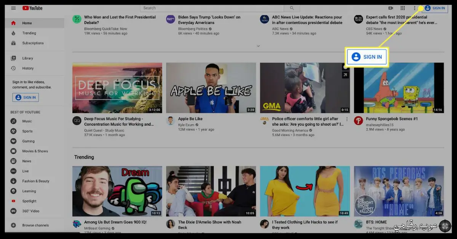Add police officer video to queue
This screenshot has width=457, height=239.
[345, 75]
